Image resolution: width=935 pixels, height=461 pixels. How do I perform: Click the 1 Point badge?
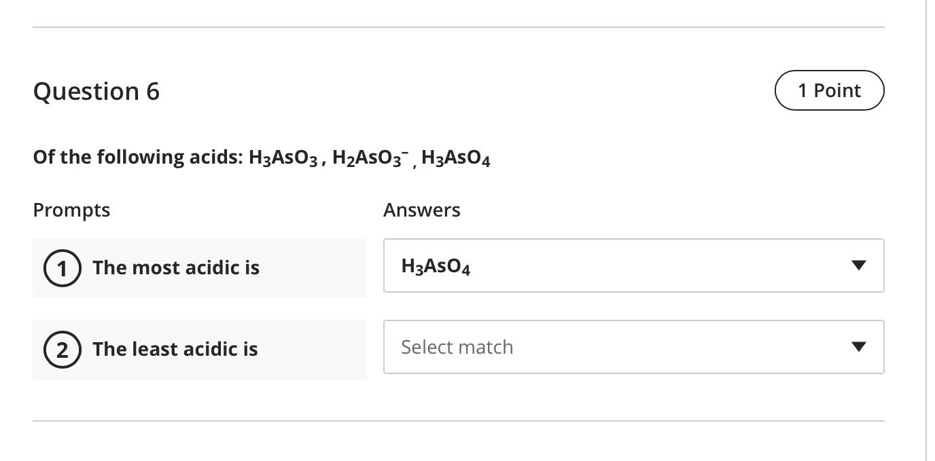point(829,90)
